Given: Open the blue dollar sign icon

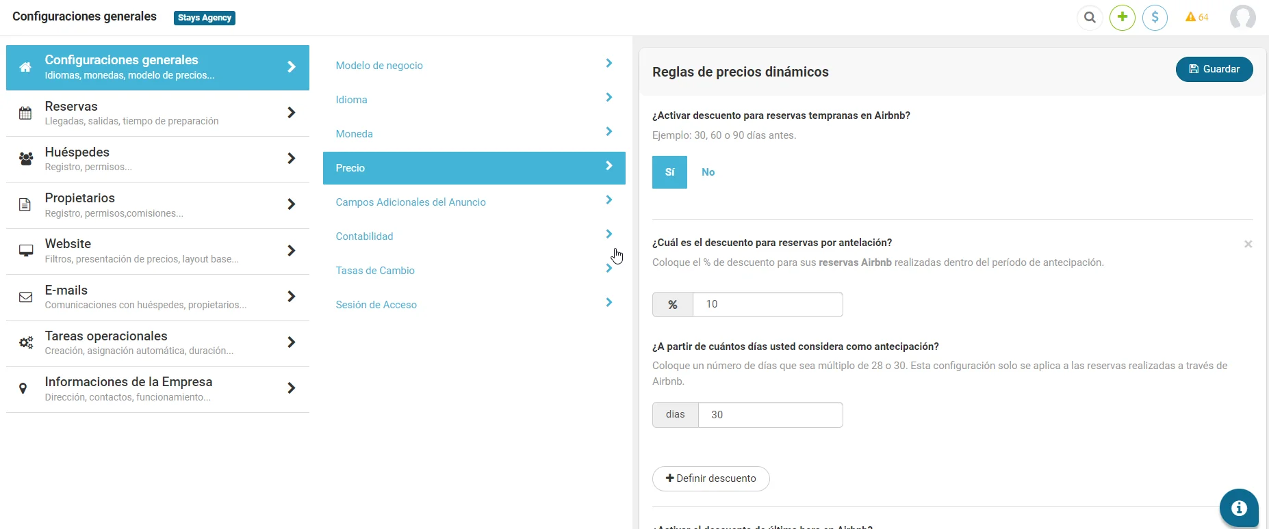Looking at the screenshot, I should [x=1155, y=17].
